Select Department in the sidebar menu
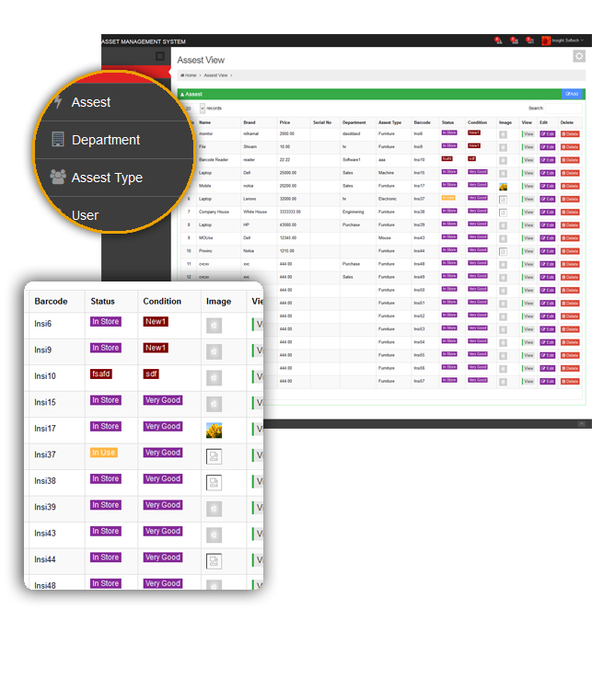The height and width of the screenshot is (678, 592). [106, 140]
